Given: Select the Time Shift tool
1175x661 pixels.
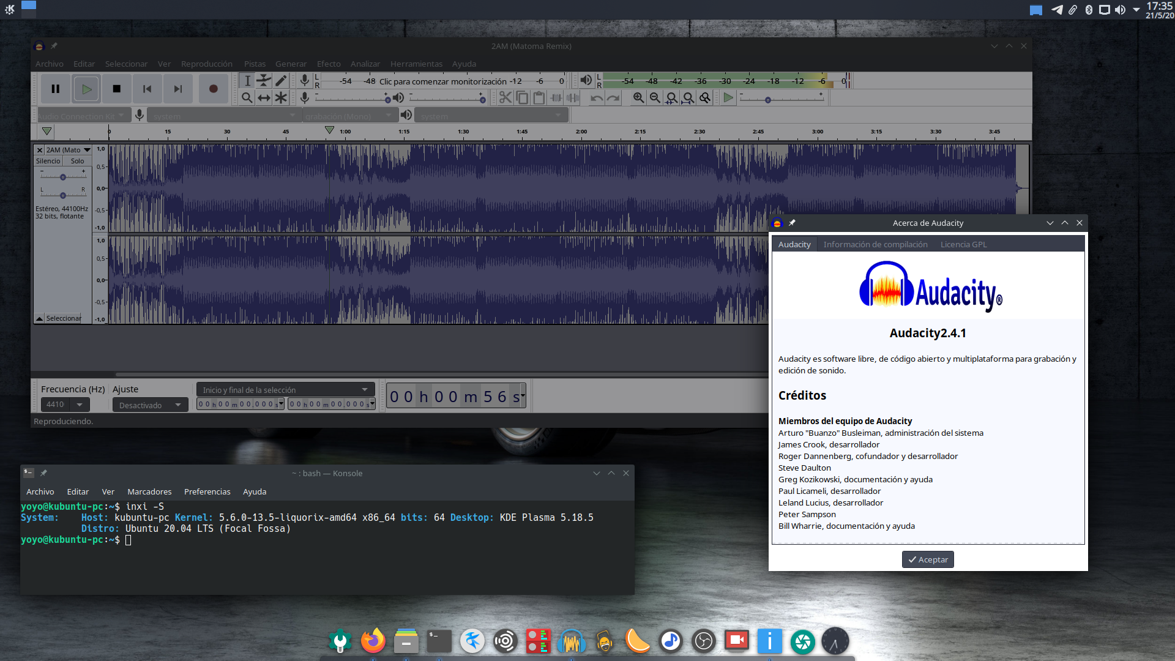Looking at the screenshot, I should tap(264, 98).
